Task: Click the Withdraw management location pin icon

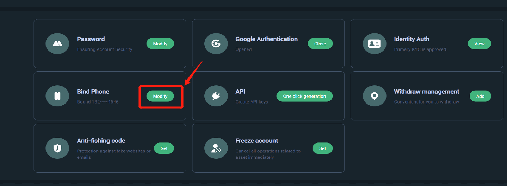Action: point(375,96)
